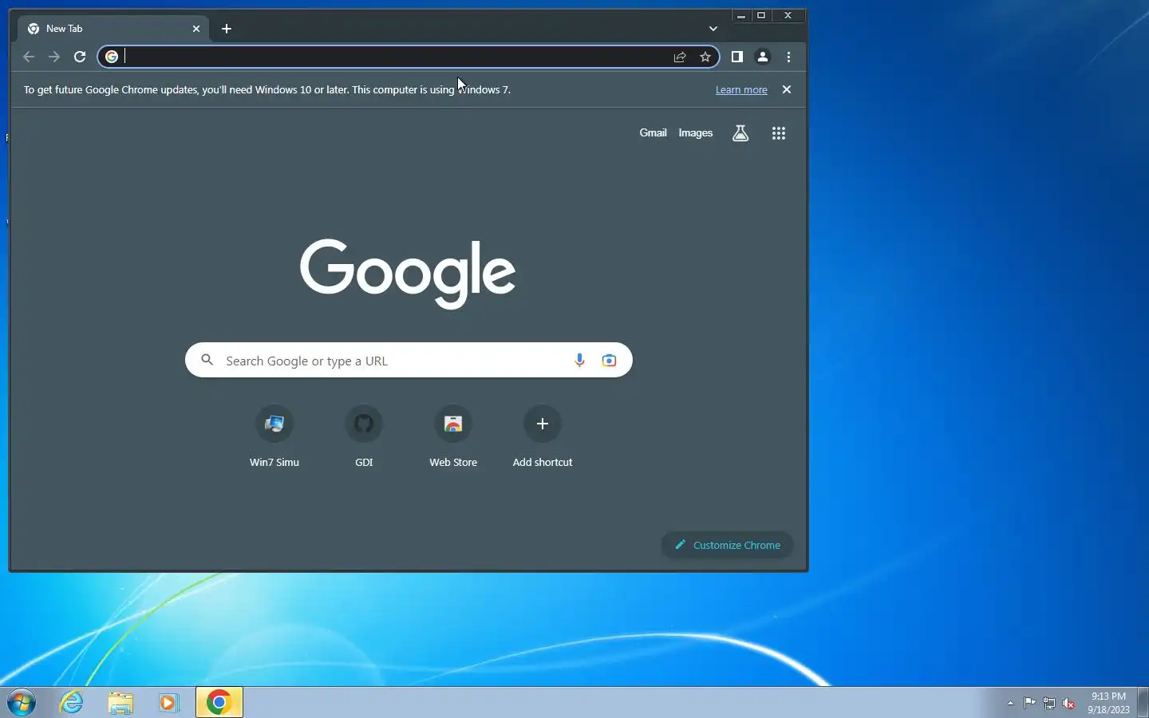Open the Chrome three-dot menu
This screenshot has width=1149, height=718.
[x=788, y=57]
